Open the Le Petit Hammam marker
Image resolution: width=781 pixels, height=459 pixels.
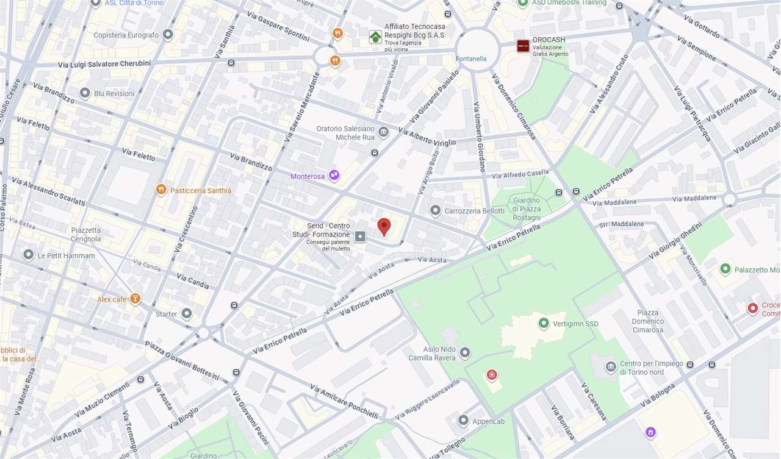pos(28,255)
